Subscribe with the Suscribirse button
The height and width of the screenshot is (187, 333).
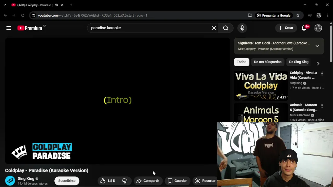pos(67,181)
